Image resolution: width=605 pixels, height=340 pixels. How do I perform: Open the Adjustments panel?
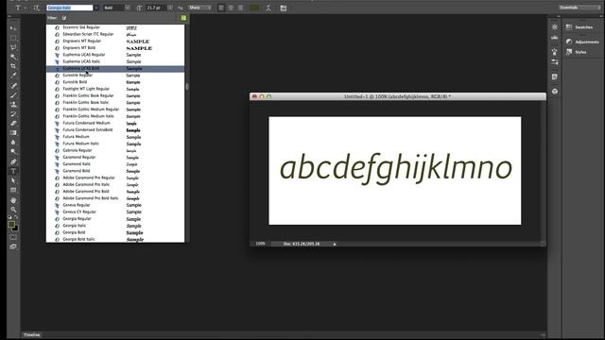click(582, 42)
